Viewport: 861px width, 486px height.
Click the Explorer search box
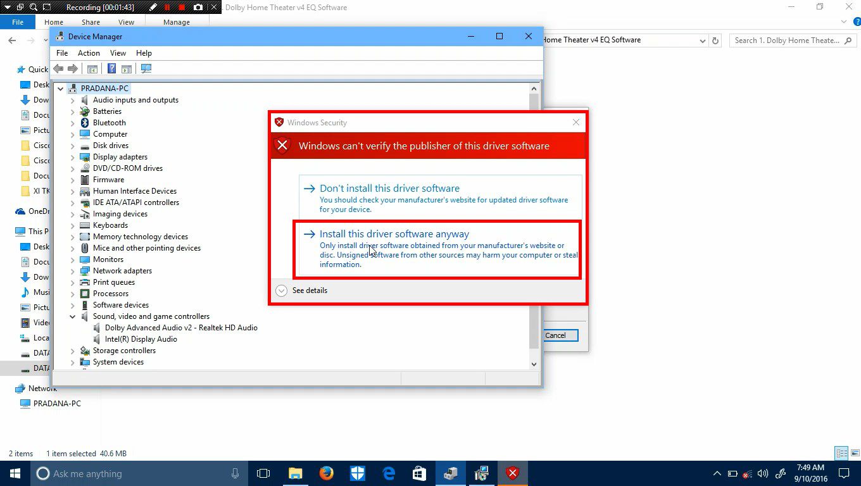[x=794, y=40]
